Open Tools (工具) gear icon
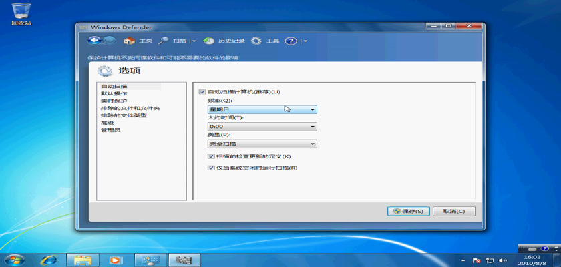Screen dimensions: 561x267 (265, 41)
